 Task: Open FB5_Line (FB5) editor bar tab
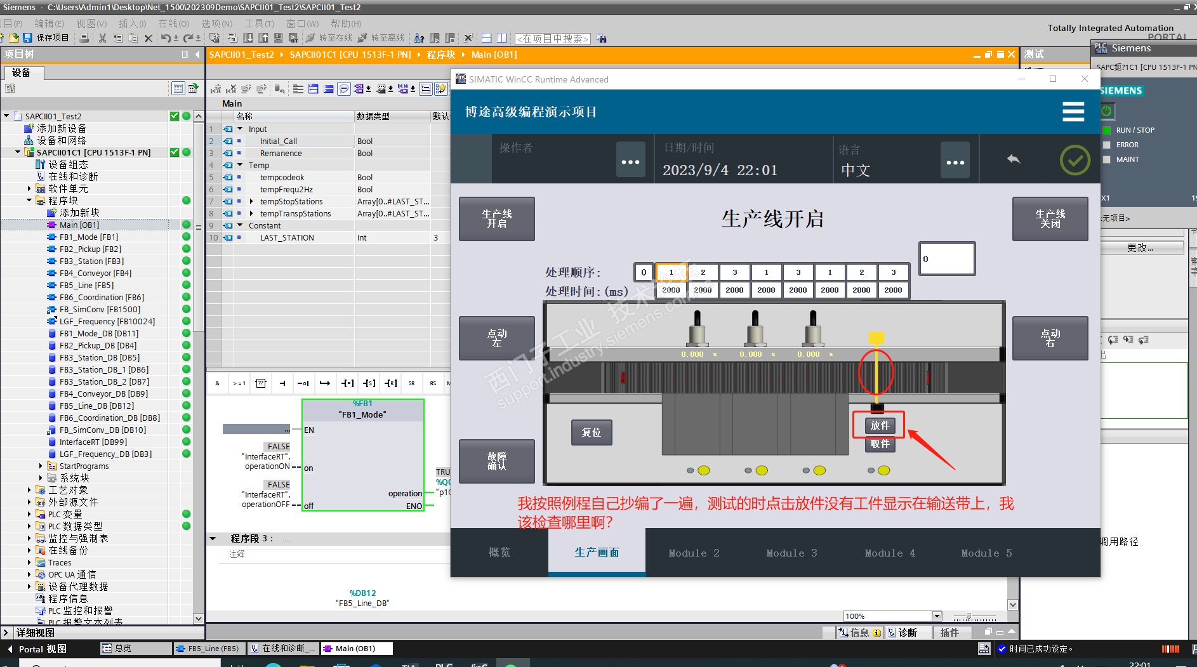pyautogui.click(x=209, y=649)
